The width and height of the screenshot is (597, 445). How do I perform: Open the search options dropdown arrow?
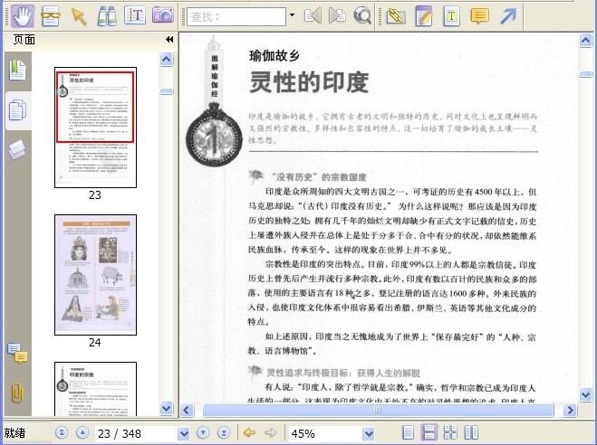(x=292, y=15)
